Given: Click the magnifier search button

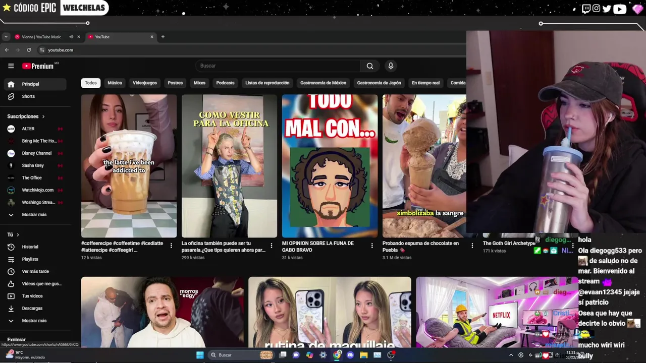Looking at the screenshot, I should [370, 66].
